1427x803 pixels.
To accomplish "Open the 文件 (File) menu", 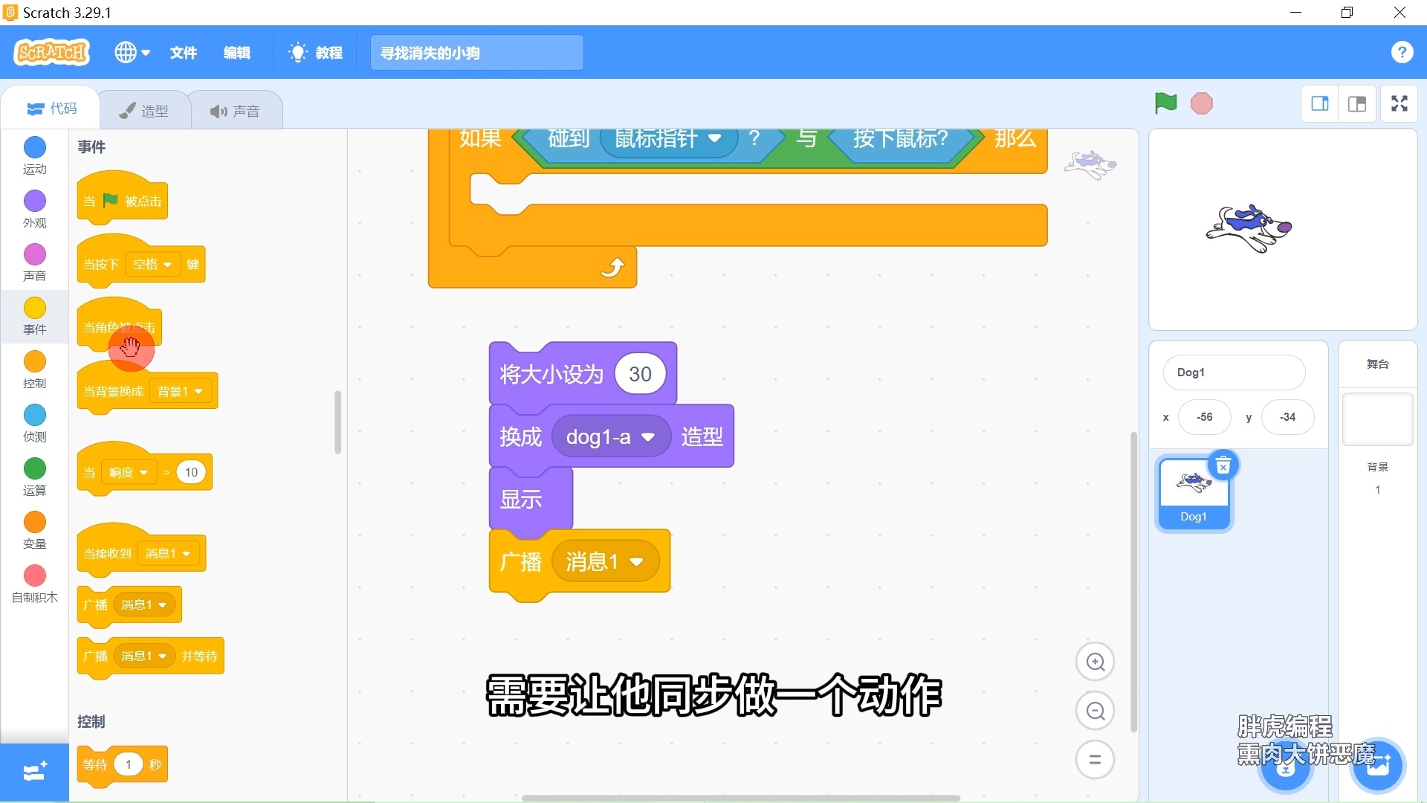I will [x=183, y=52].
